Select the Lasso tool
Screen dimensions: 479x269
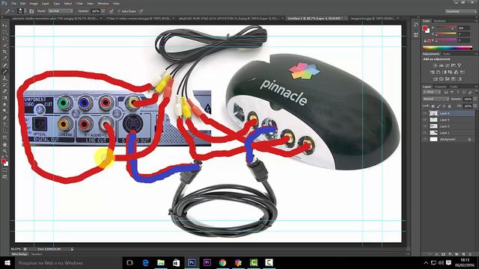tap(4, 39)
